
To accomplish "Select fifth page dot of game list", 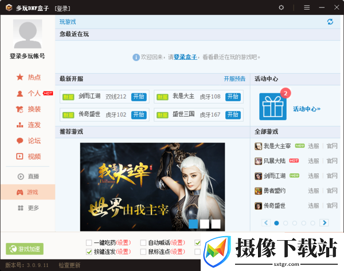I will [x=312, y=223].
